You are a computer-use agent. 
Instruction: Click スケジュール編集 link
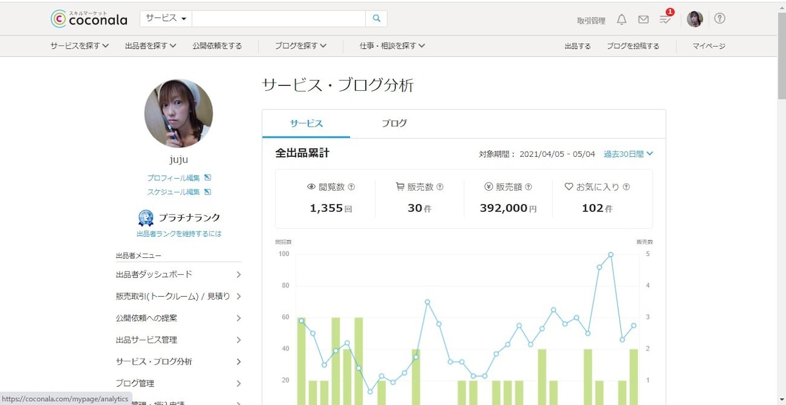pyautogui.click(x=173, y=192)
